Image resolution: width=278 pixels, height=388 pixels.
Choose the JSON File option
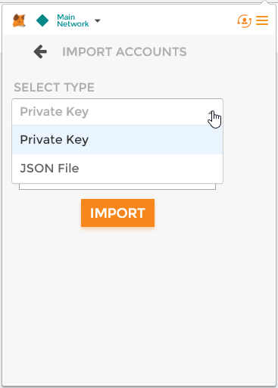(117, 169)
